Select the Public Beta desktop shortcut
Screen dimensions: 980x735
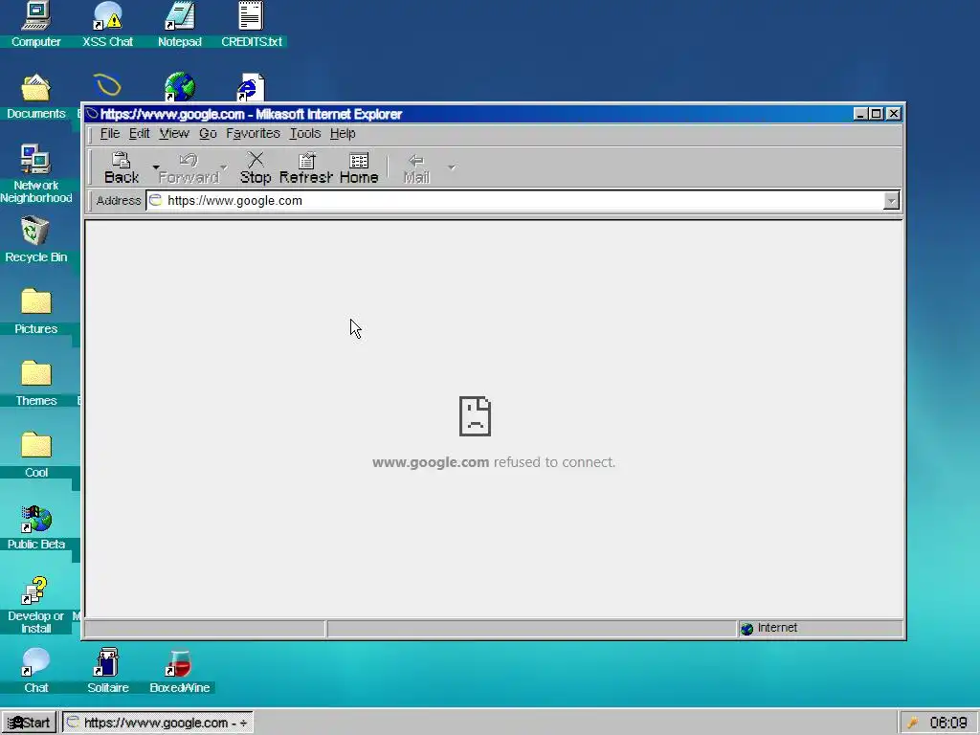point(35,527)
